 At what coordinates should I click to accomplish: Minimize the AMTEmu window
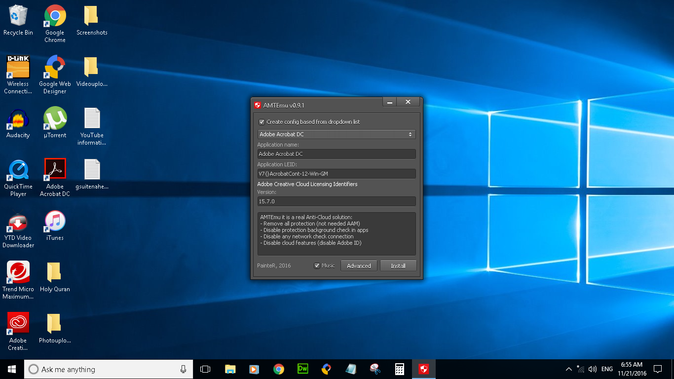(390, 102)
